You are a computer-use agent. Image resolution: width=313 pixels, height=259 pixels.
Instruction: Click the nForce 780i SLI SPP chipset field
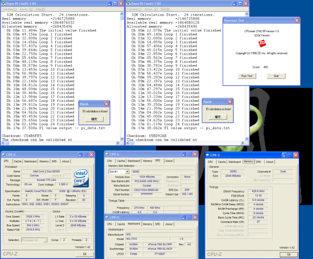[x=160, y=244]
